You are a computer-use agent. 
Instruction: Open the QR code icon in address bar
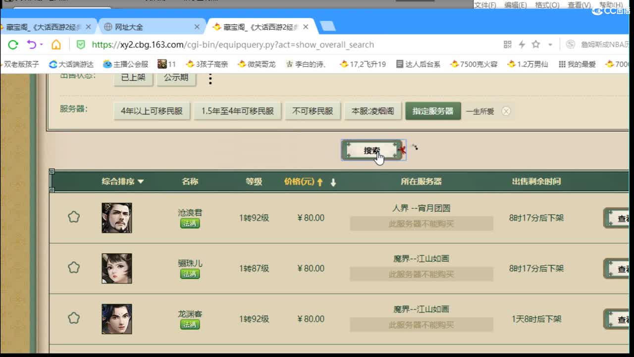coord(507,45)
